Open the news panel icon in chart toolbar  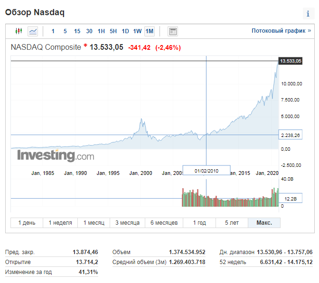[x=173, y=31]
